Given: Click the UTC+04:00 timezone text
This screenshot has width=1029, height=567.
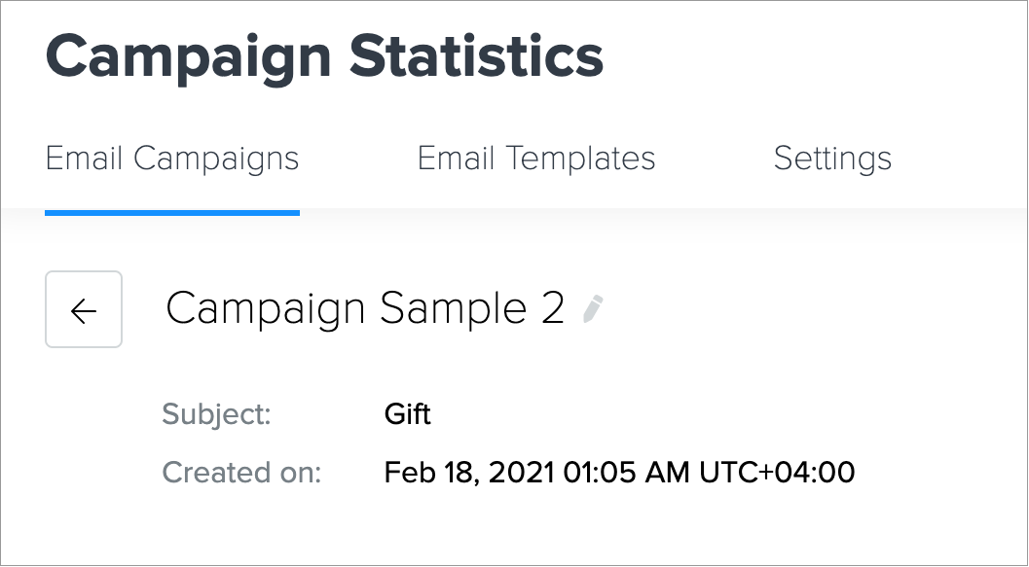Looking at the screenshot, I should coord(777,473).
